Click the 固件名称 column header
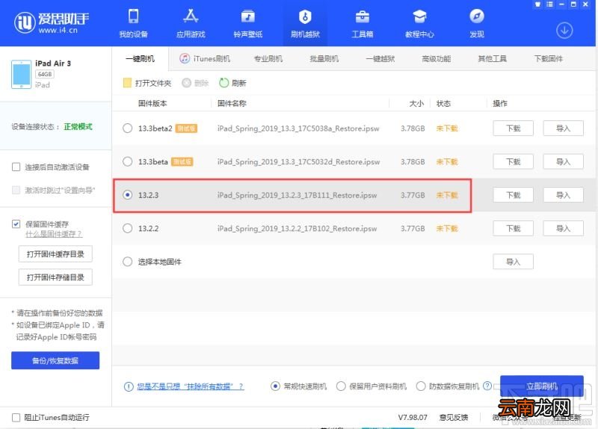Image resolution: width=598 pixels, height=429 pixels. pos(232,103)
